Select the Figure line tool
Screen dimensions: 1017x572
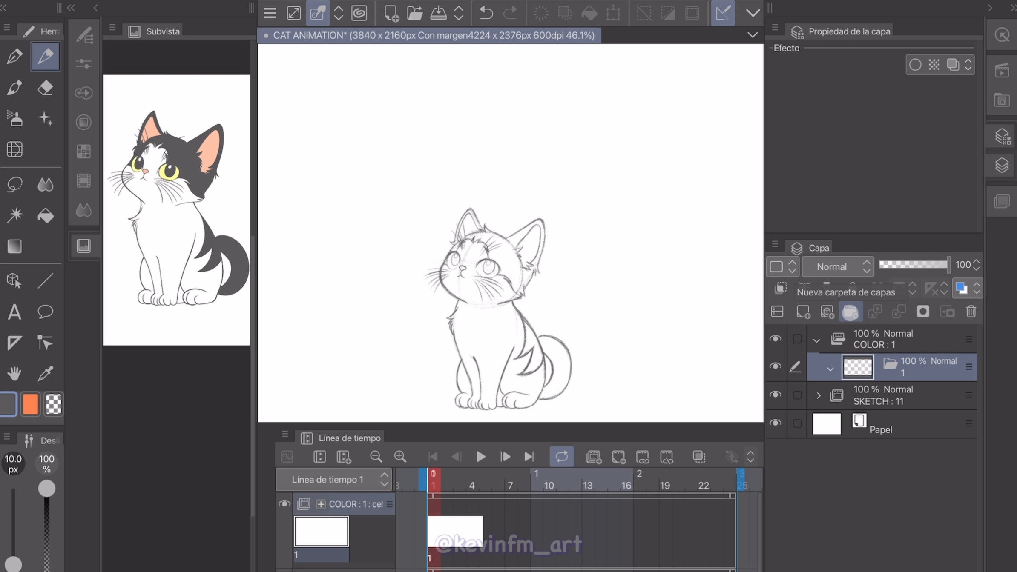pos(45,280)
